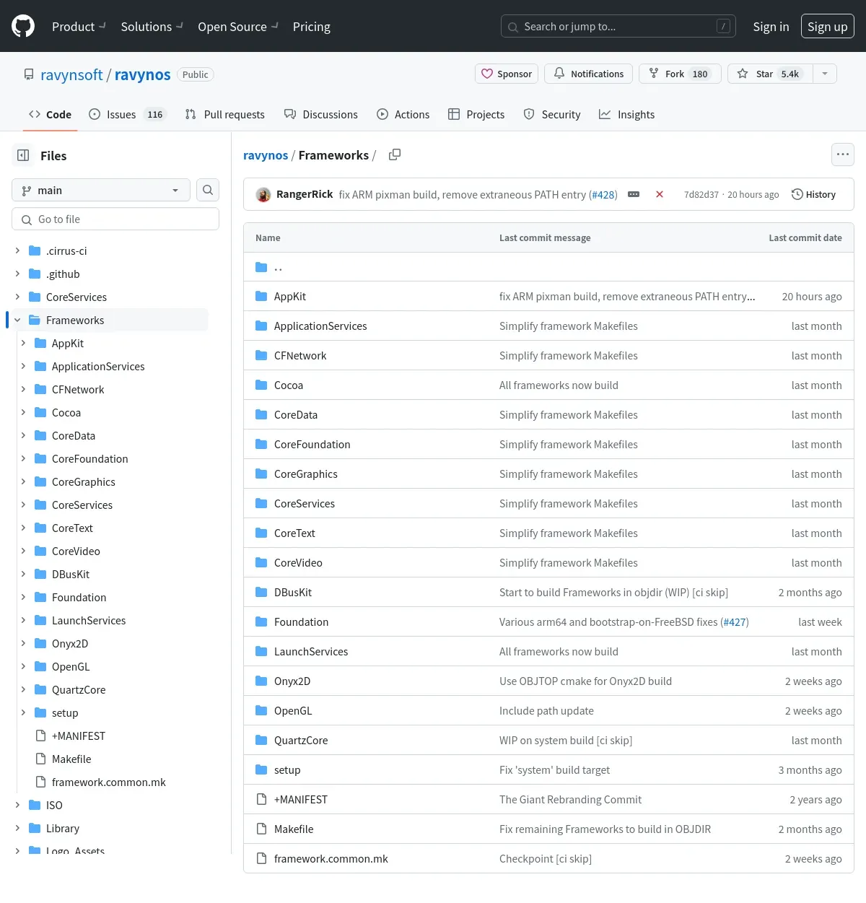Switch to the Projects tab
The height and width of the screenshot is (903, 866).
[x=476, y=114]
